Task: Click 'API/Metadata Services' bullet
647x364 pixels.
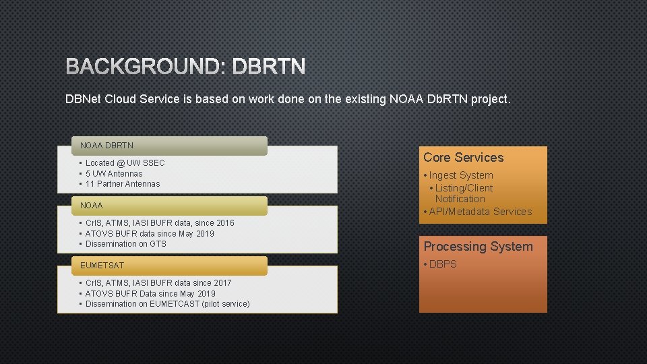Action: point(481,212)
